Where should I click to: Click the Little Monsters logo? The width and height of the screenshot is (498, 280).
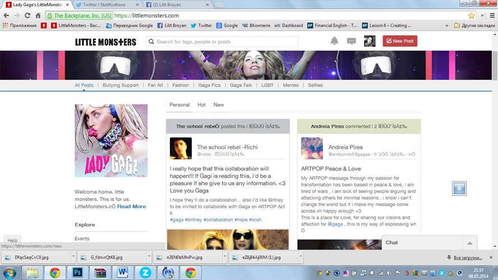[105, 42]
